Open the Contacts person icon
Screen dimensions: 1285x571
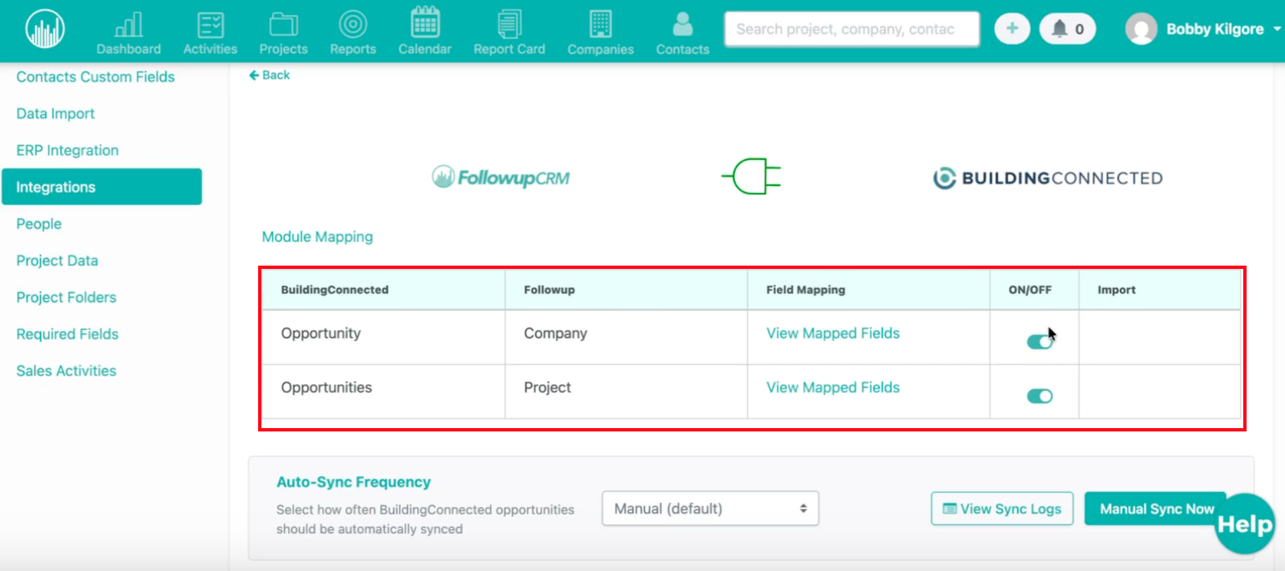pyautogui.click(x=683, y=25)
